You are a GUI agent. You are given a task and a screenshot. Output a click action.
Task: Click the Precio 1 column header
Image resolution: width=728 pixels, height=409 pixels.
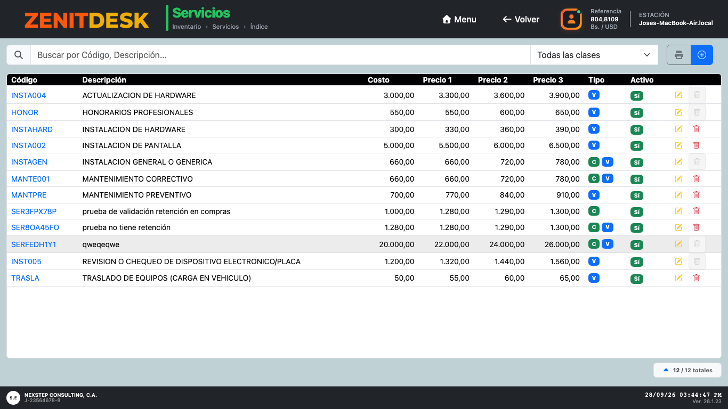click(438, 80)
